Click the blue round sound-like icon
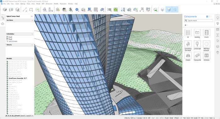This screenshot has width=220, height=119. [x=77, y=9]
